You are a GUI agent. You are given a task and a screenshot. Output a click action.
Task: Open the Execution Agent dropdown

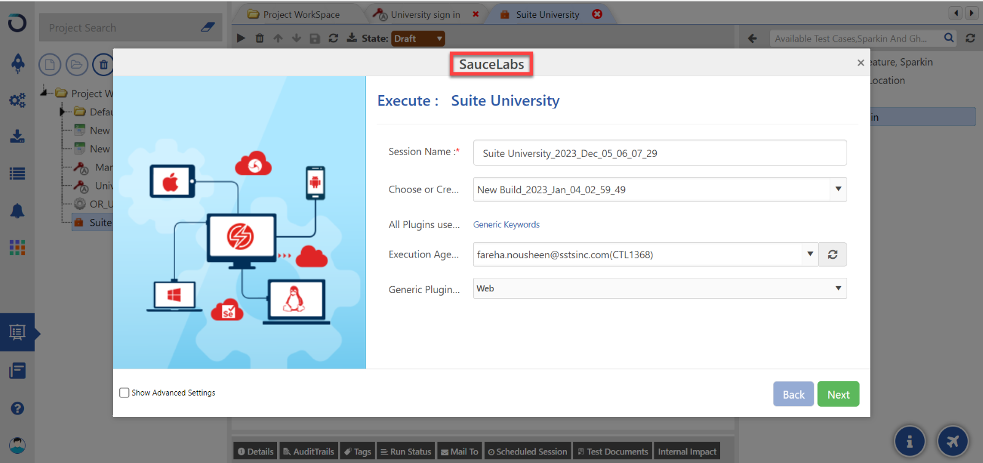646,254
